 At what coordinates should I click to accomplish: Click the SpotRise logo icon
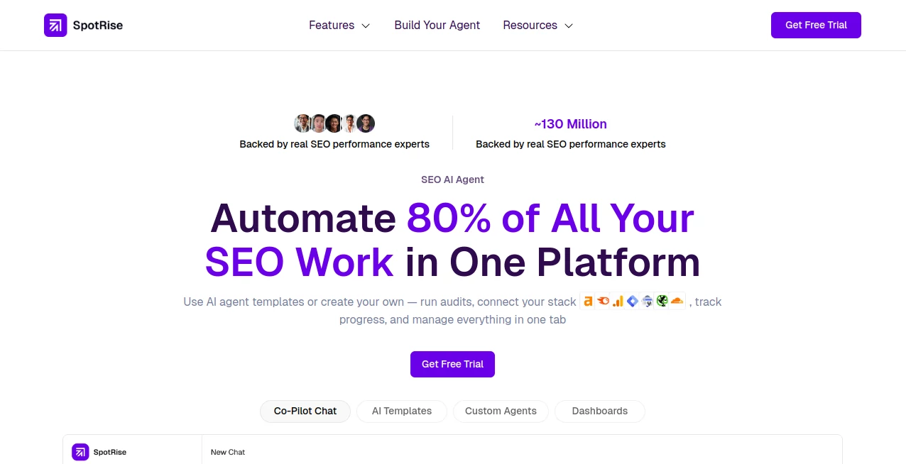(55, 25)
